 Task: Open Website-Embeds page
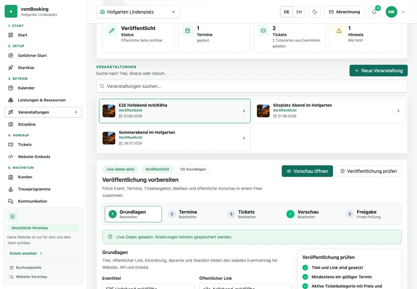pos(43,157)
